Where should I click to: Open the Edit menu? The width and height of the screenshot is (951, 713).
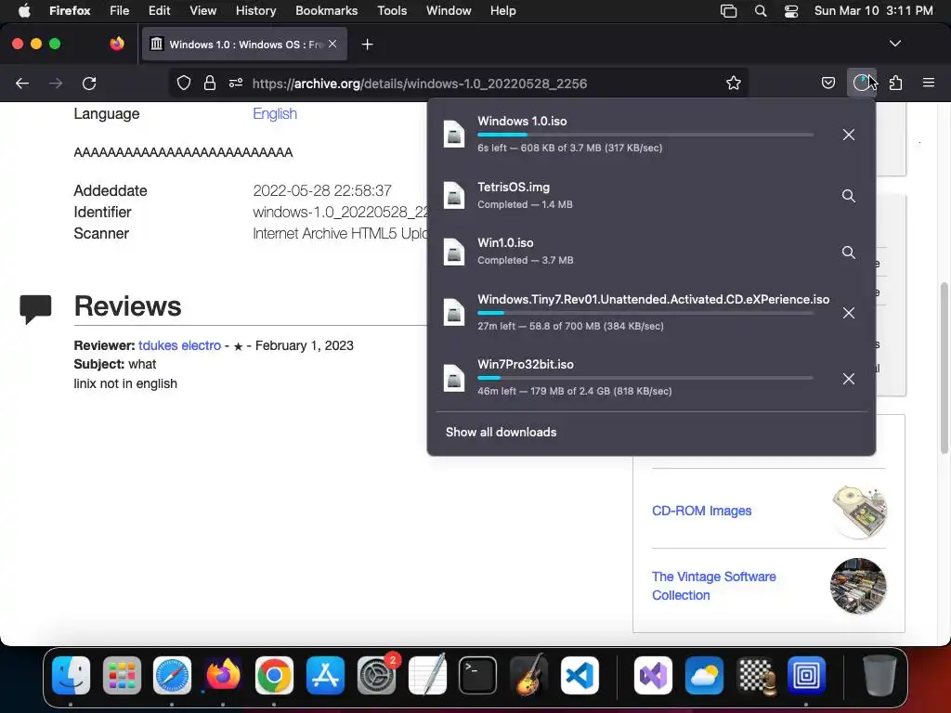coord(160,11)
